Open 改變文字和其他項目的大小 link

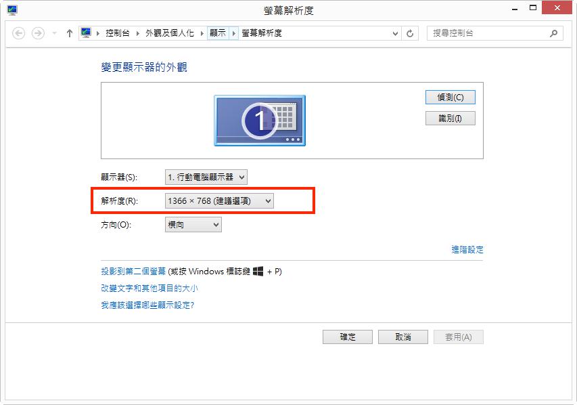(149, 289)
